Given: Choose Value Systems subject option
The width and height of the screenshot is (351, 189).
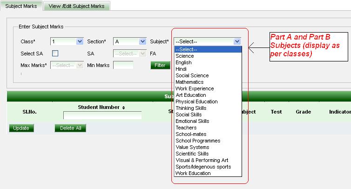Looking at the screenshot, I should (191, 147).
